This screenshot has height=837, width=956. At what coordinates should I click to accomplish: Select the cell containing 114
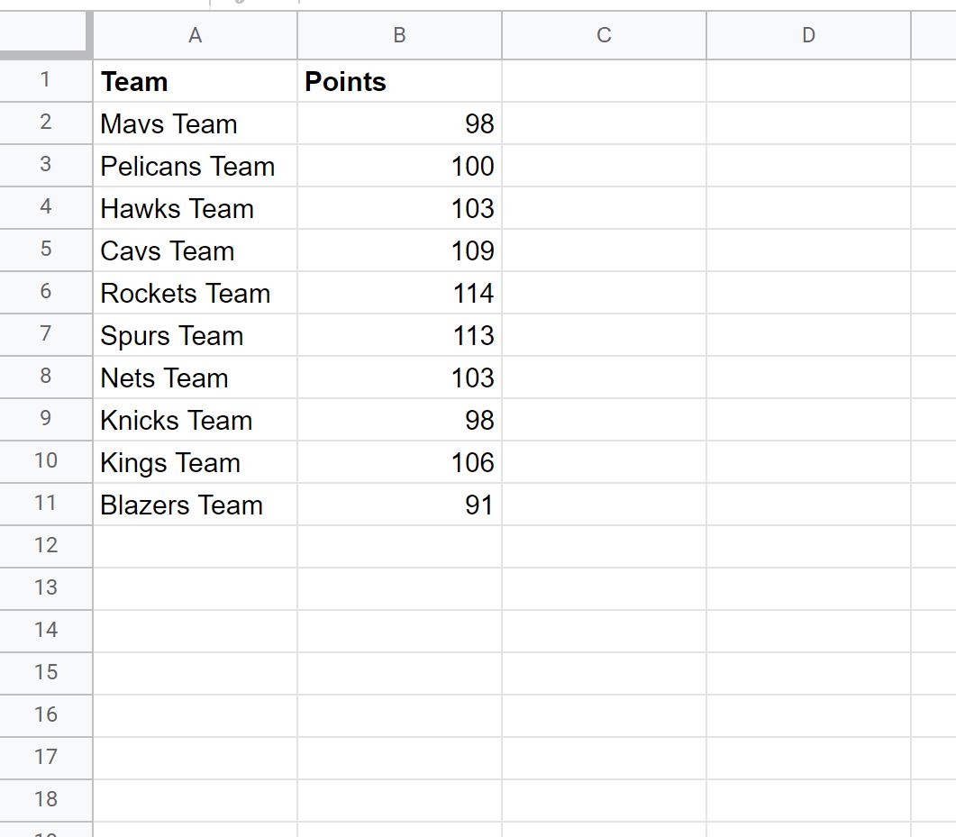pos(399,293)
